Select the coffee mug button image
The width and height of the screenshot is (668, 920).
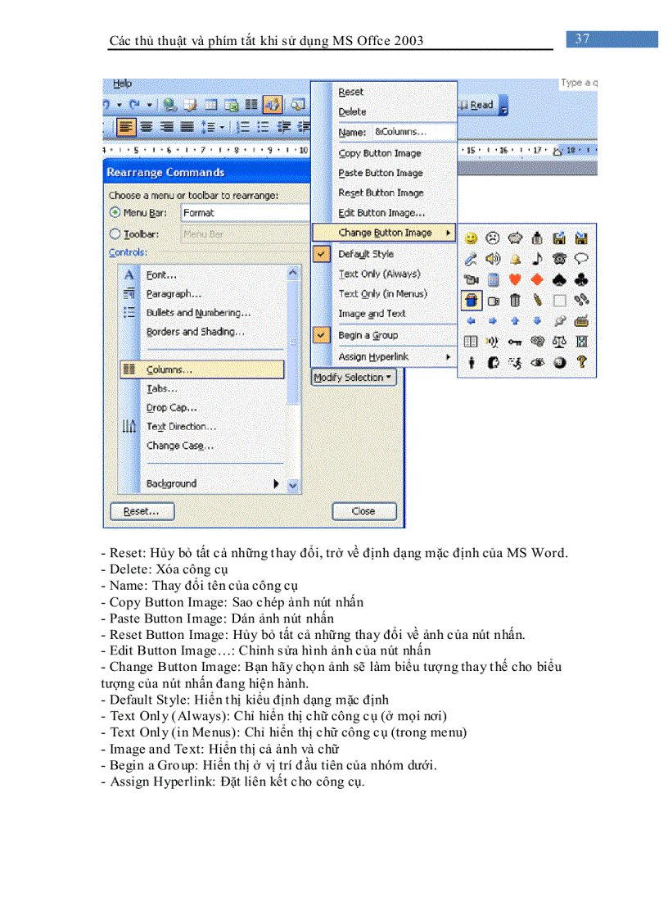click(493, 301)
